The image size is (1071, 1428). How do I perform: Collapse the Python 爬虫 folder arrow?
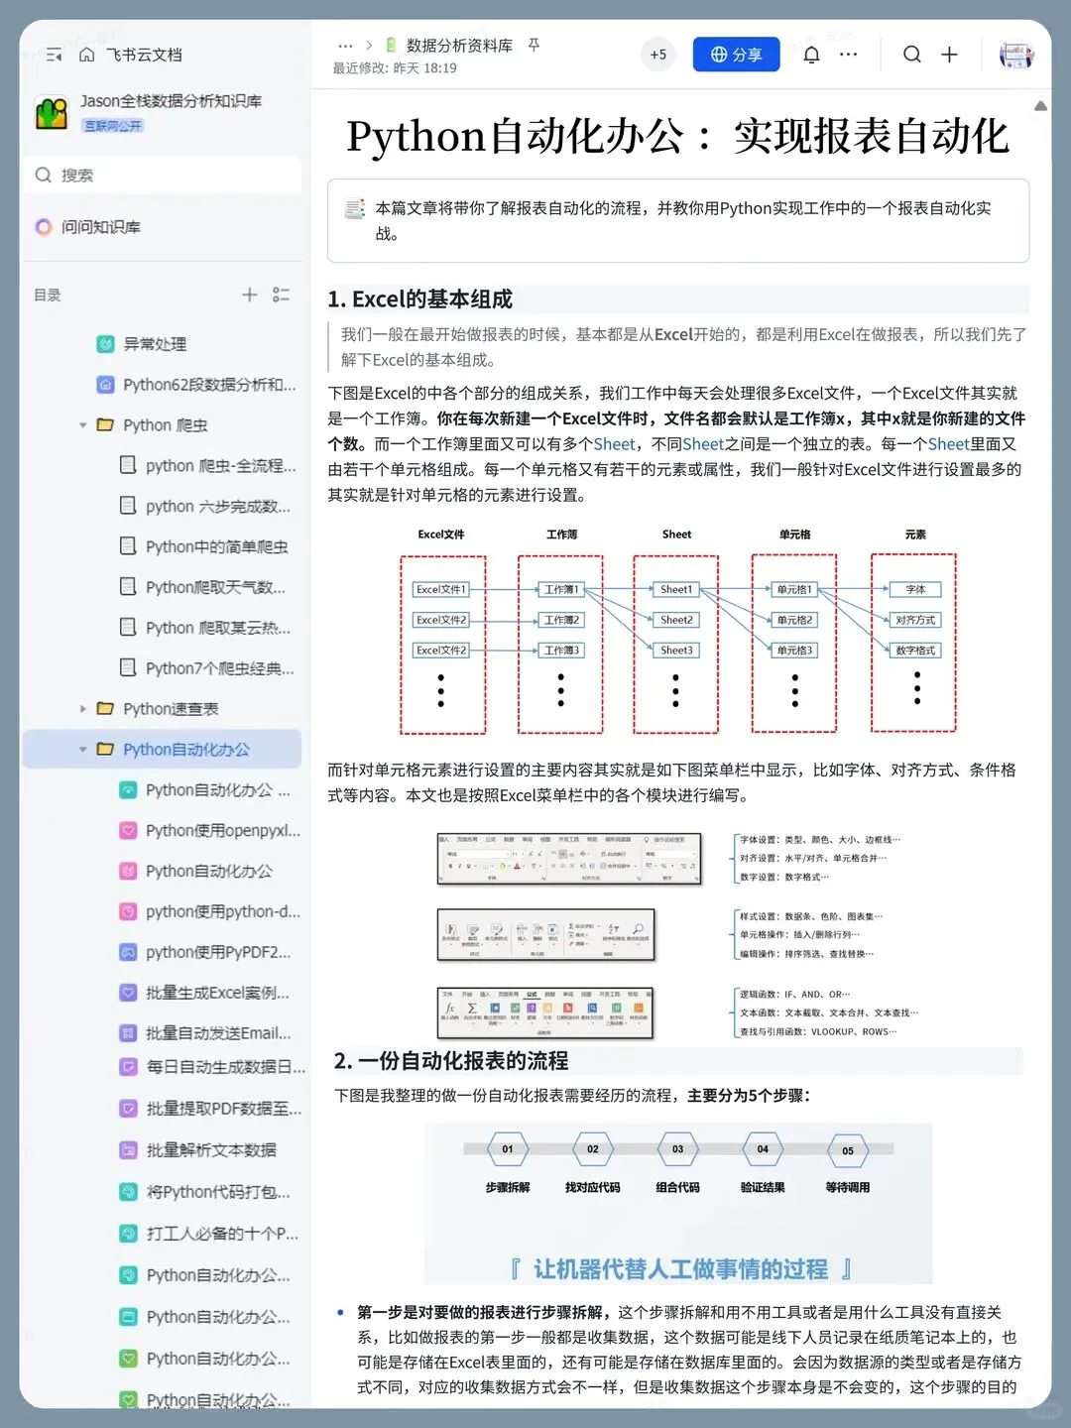[x=83, y=425]
